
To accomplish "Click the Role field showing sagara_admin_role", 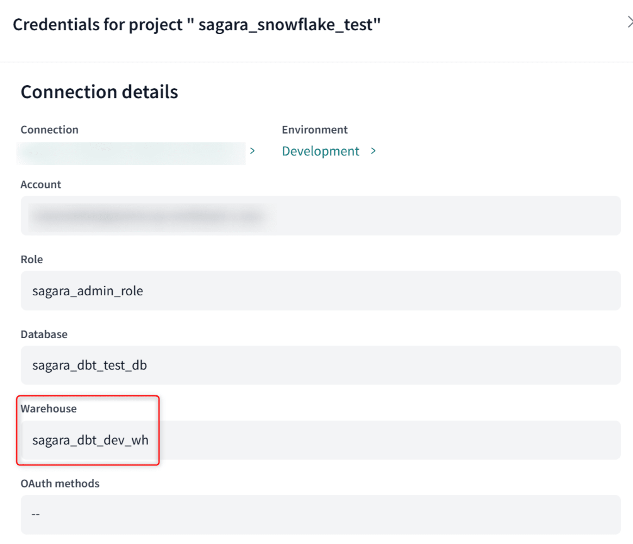I will [x=321, y=291].
